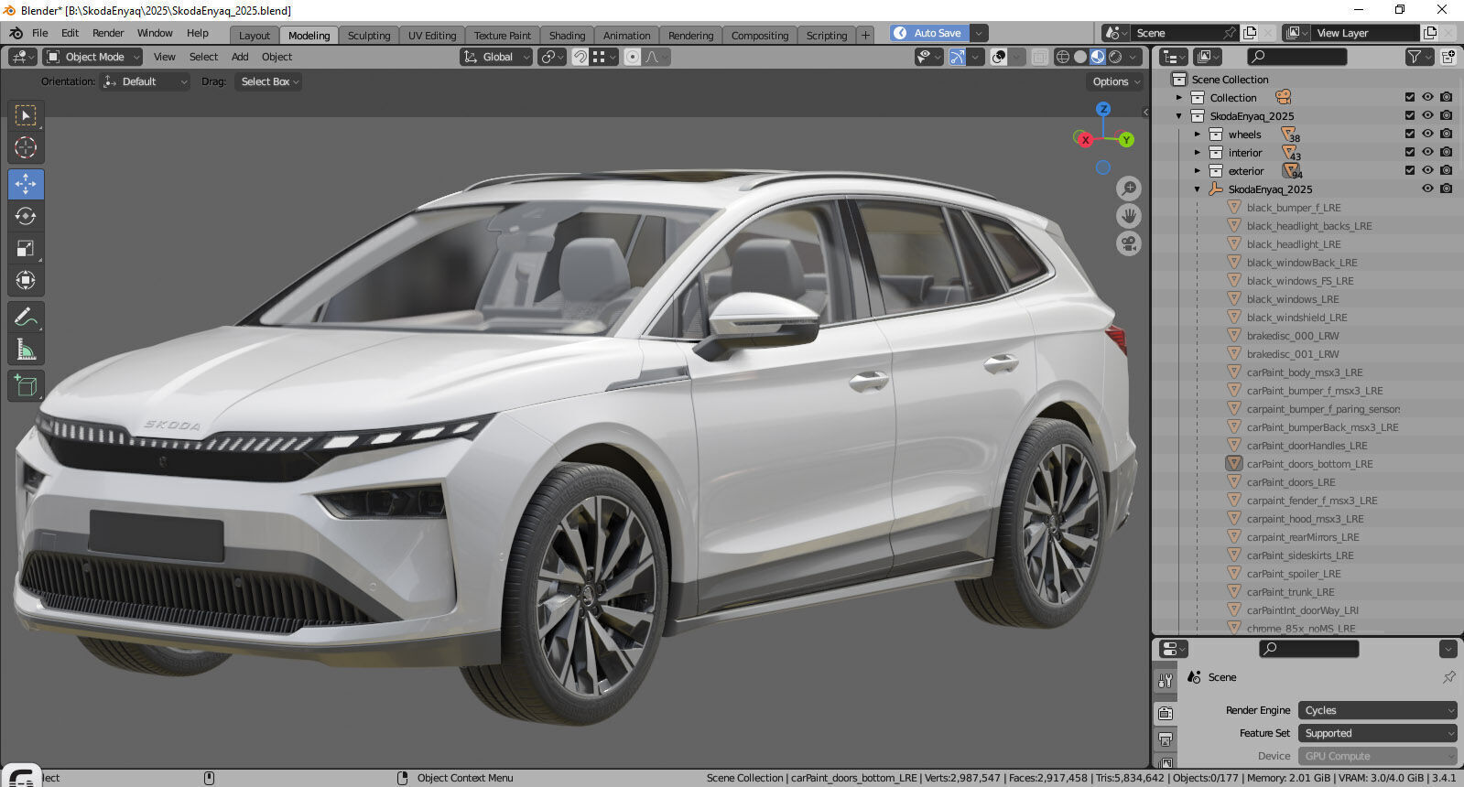Switch to the Sculpting workspace tab
The image size is (1464, 787).
(369, 36)
